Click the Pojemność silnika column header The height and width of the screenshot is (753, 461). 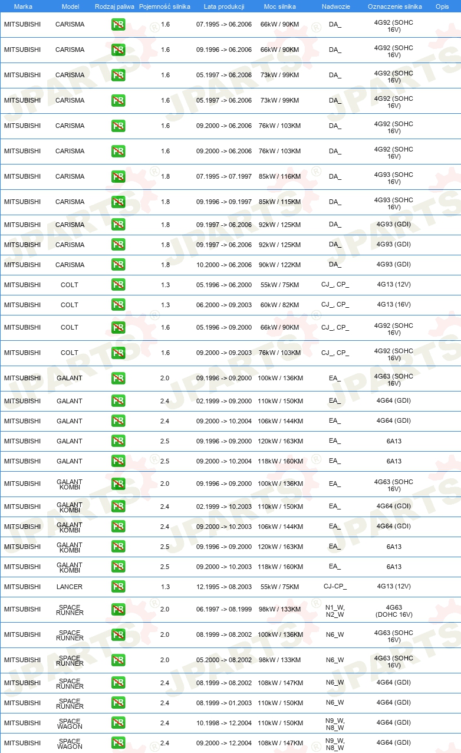click(164, 6)
